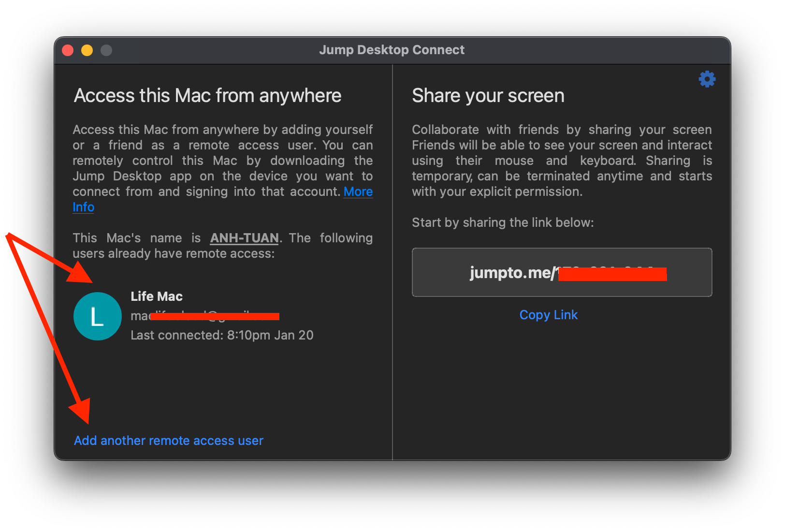
Task: Click the ANH-TUAN computer name
Action: pyautogui.click(x=244, y=237)
